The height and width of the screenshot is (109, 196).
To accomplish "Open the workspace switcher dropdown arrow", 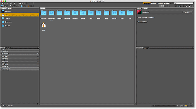I will [x=171, y=3].
